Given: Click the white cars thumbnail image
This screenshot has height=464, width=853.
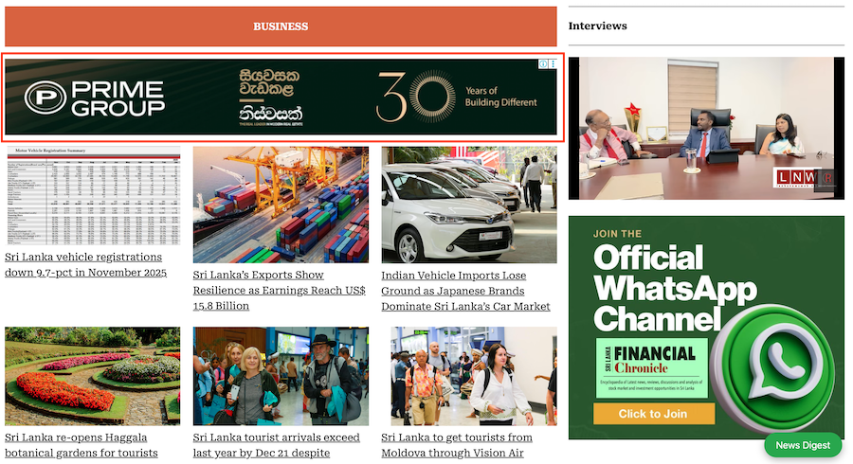Looking at the screenshot, I should 469,204.
